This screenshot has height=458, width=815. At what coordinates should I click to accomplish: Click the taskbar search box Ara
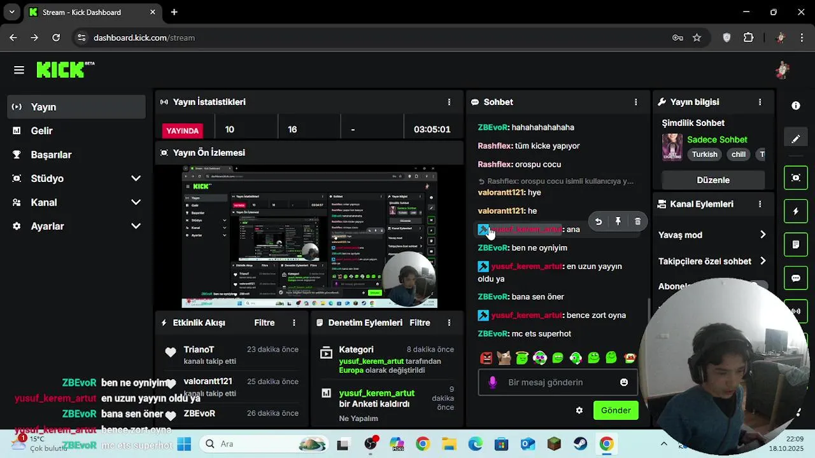[264, 444]
